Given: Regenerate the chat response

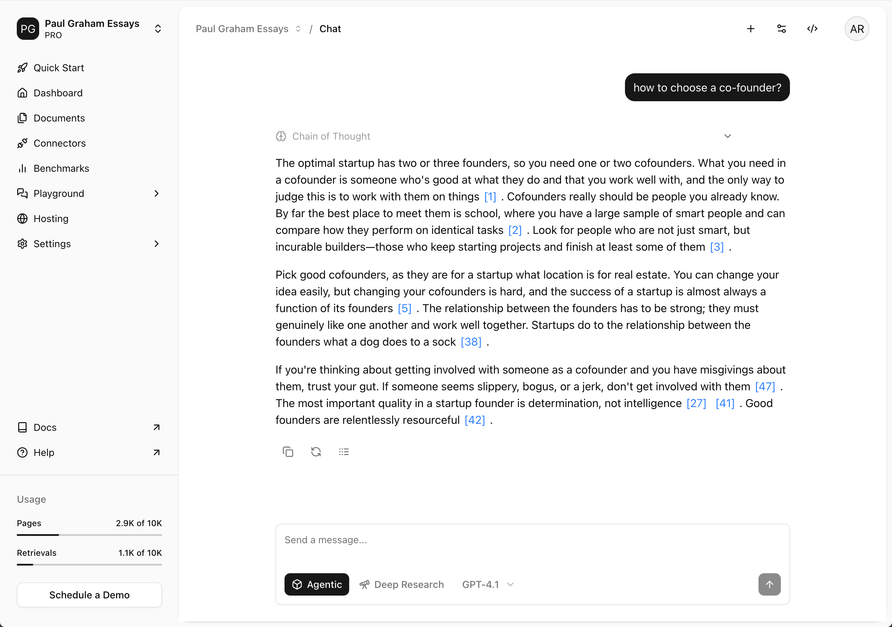Looking at the screenshot, I should click(316, 452).
